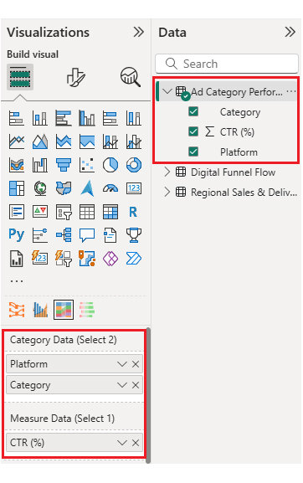Select the colorful stacked blocks custom visual

tap(64, 310)
